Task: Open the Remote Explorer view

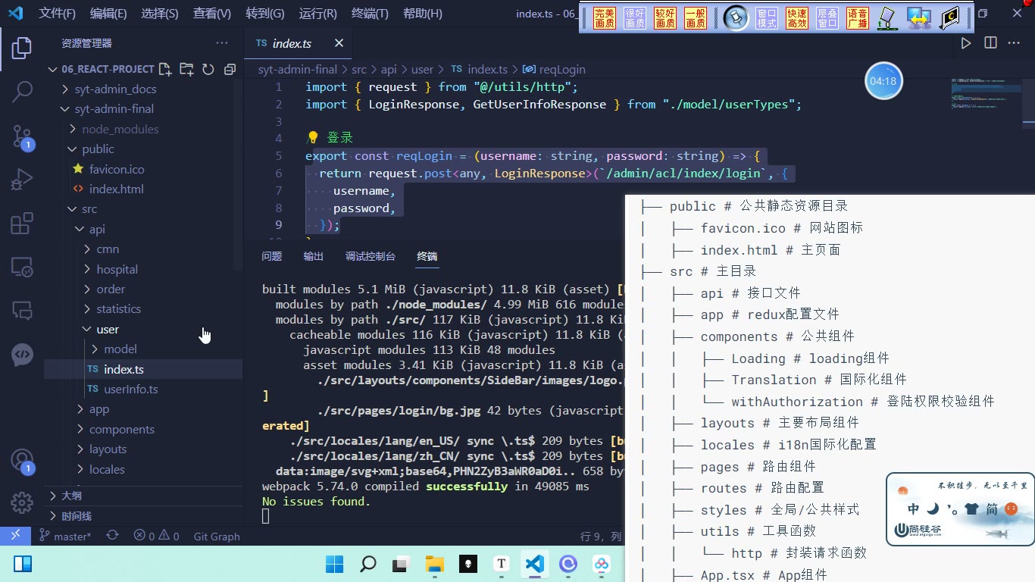Action: pos(22,267)
